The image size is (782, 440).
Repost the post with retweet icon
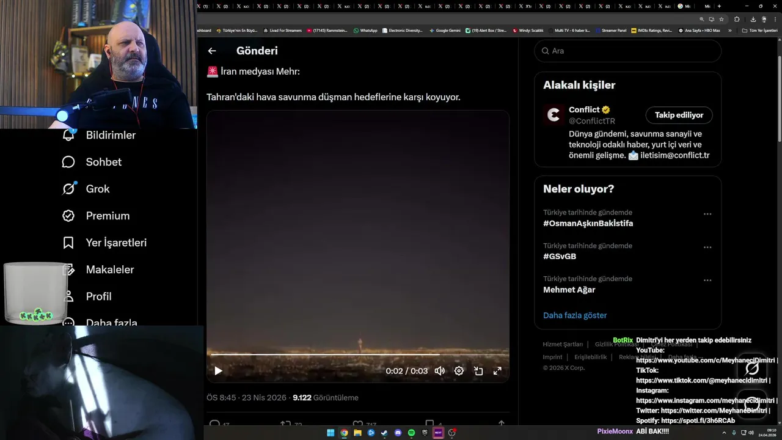[x=285, y=424]
